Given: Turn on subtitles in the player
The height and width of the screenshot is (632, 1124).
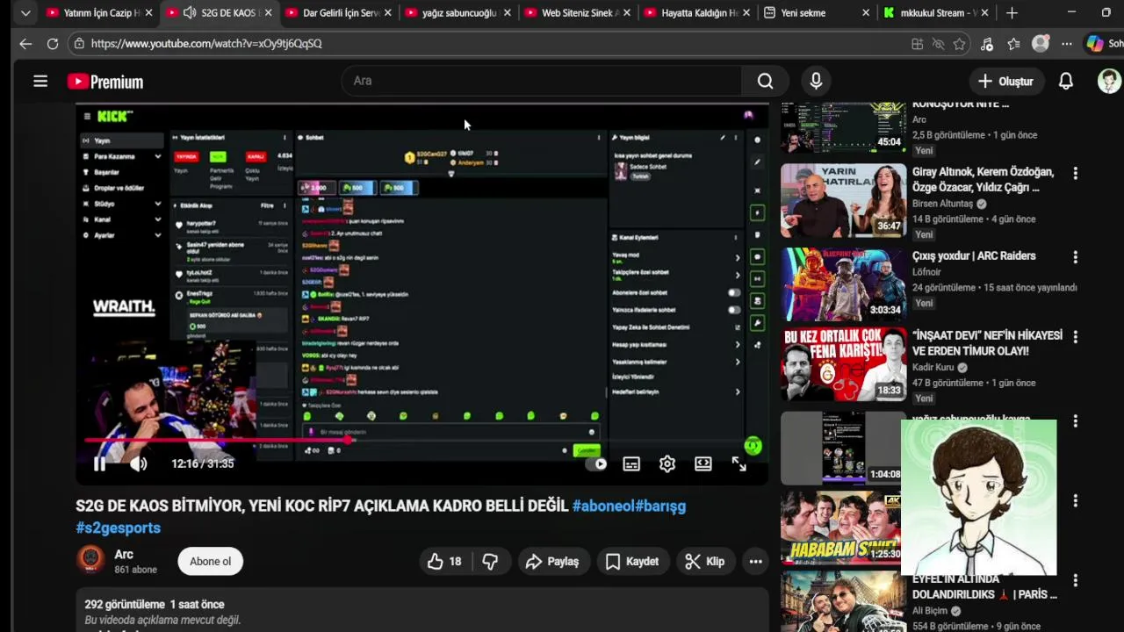Looking at the screenshot, I should pyautogui.click(x=631, y=463).
